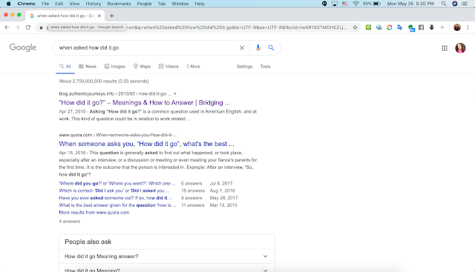This screenshot has height=272, width=475.
Task: Expand "How did it go Meaning answer?" question
Action: [167, 256]
